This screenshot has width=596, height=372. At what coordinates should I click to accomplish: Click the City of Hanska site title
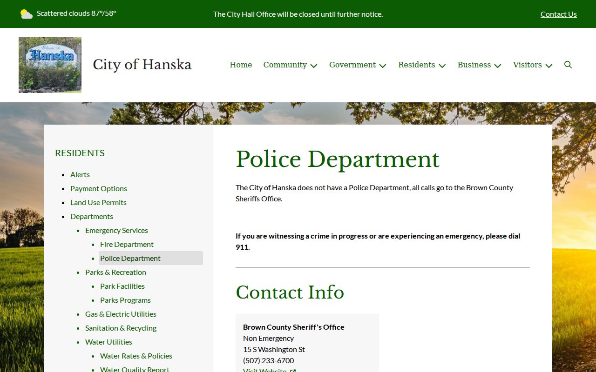pyautogui.click(x=142, y=65)
